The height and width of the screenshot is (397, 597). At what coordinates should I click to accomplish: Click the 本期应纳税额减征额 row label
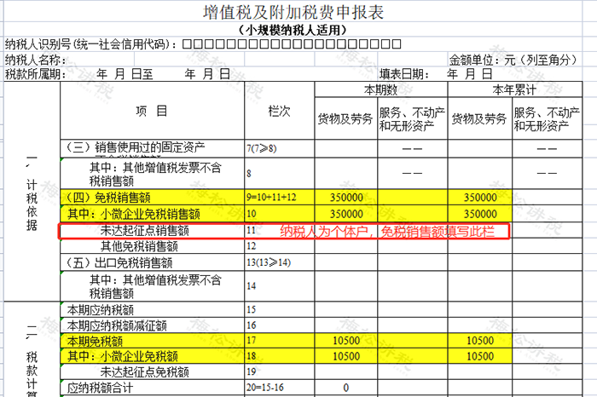click(x=117, y=325)
